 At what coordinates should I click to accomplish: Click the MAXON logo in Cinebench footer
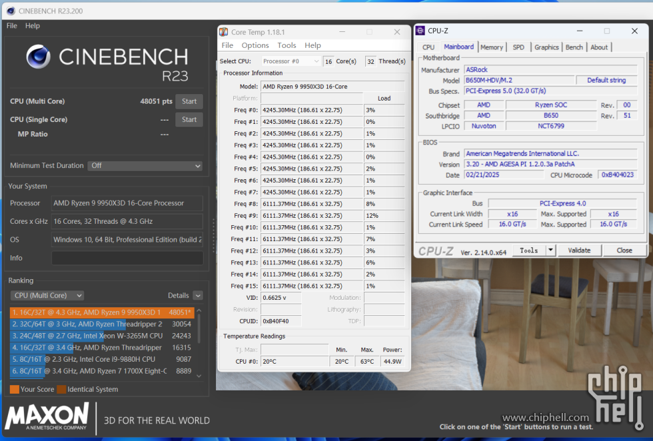(x=47, y=416)
